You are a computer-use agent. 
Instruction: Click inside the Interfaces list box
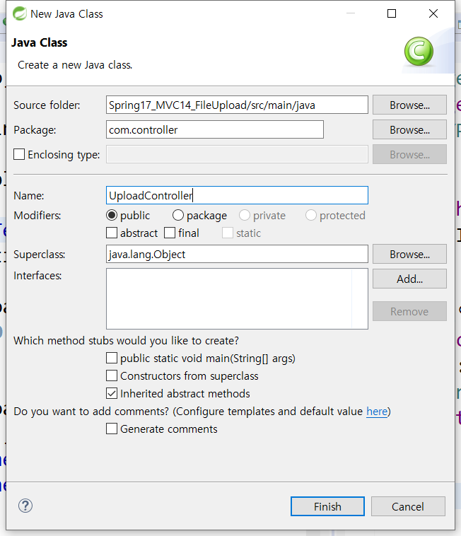click(x=237, y=299)
